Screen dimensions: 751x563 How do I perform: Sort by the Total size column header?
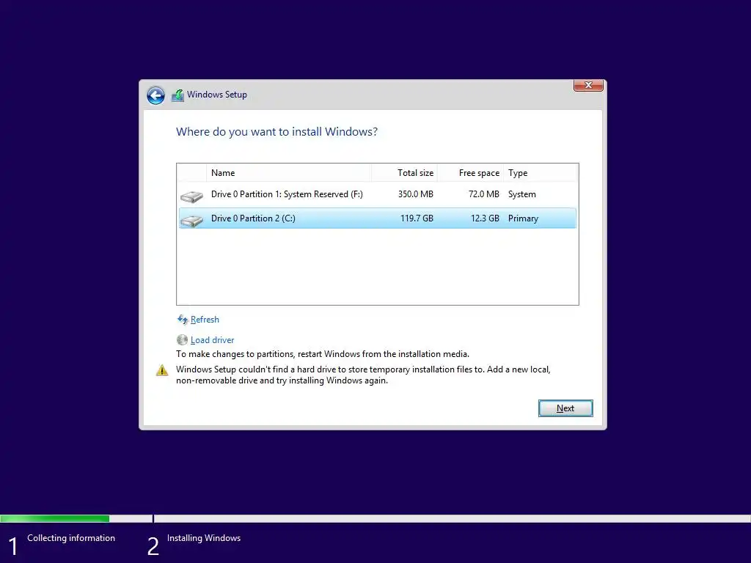point(404,173)
